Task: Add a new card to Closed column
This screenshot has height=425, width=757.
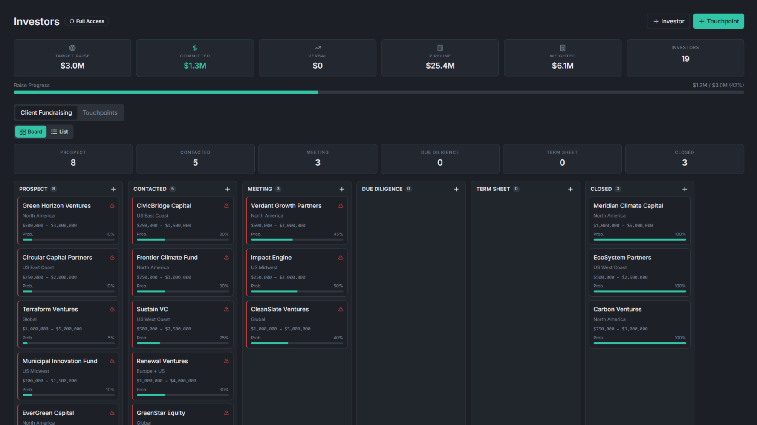Action: click(685, 189)
